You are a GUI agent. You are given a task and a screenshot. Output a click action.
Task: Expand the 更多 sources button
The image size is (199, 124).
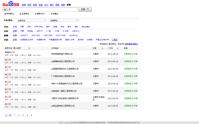115,40
